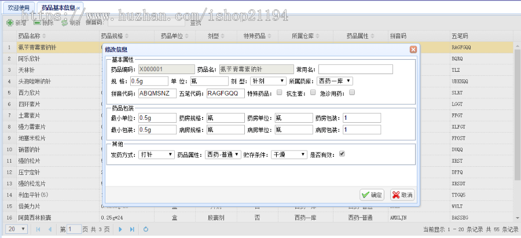Click the 单位 input in basic attributes
Image resolution: width=521 pixels, height=238 pixels.
210,81
